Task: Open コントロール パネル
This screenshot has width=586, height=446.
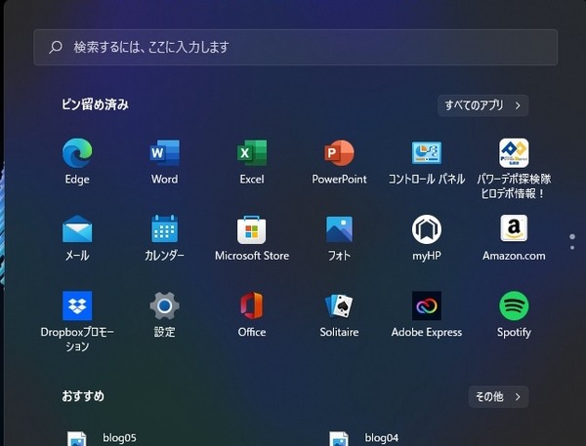Action: [427, 161]
